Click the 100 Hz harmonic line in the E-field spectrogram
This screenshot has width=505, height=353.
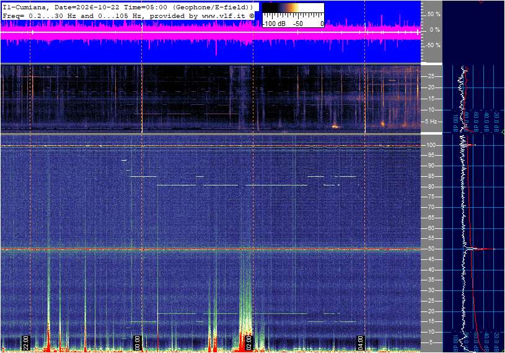pos(211,146)
